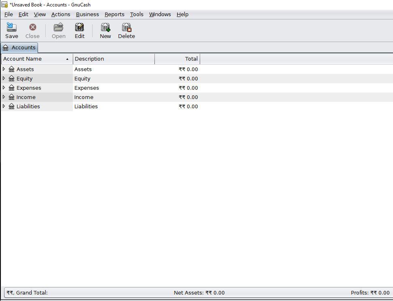Viewport: 393px width, 301px height.
Task: Click the Delete account toolbar icon
Action: coord(126,27)
